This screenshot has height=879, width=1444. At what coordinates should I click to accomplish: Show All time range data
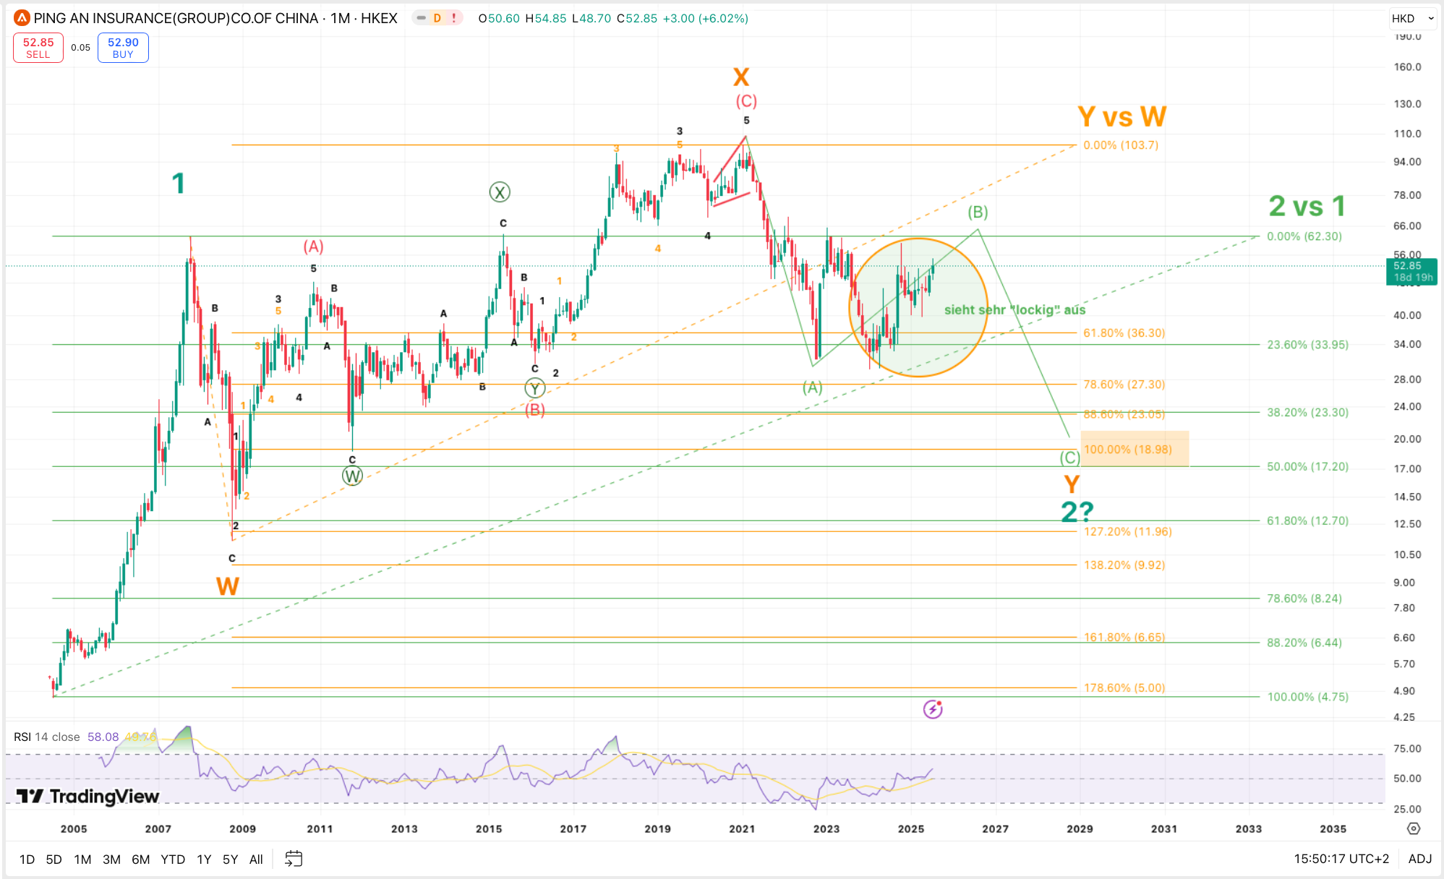[x=256, y=859]
